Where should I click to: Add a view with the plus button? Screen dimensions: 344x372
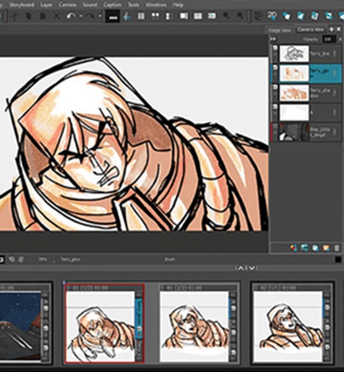[x=331, y=30]
